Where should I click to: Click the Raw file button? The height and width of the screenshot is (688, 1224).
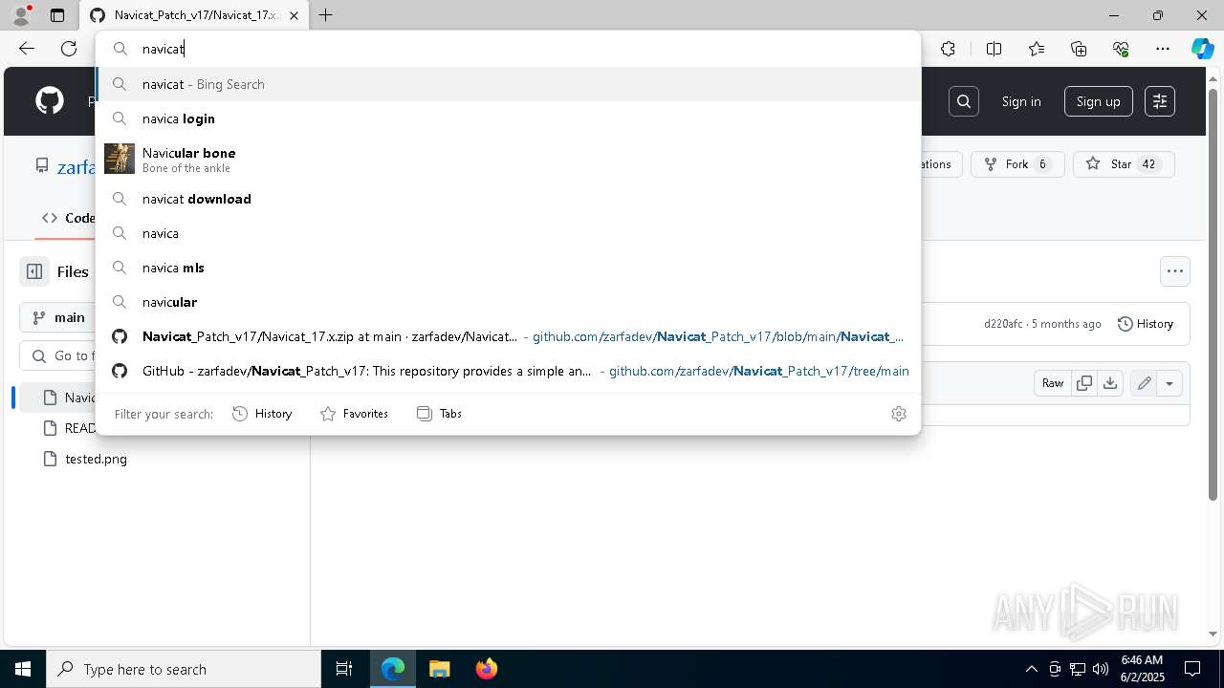pos(1053,383)
